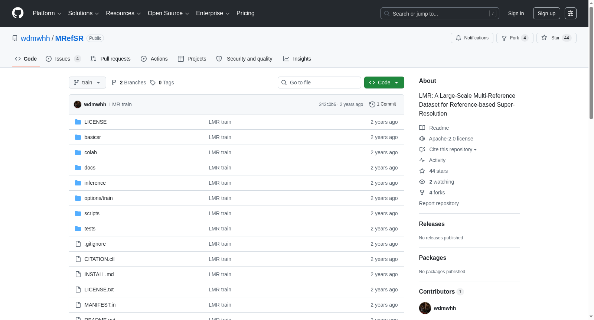
Task: Click the license scale icon in About
Action: pyautogui.click(x=422, y=139)
